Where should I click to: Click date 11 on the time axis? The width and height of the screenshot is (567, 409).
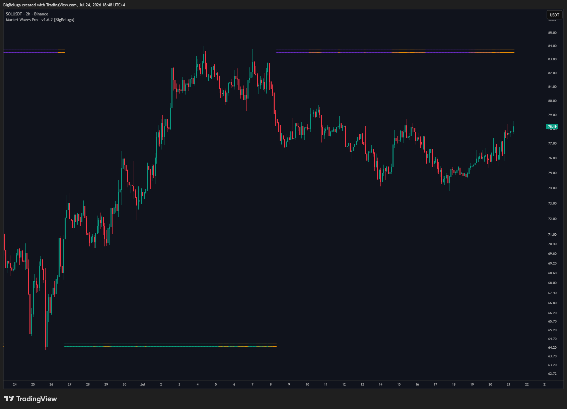[x=326, y=385]
